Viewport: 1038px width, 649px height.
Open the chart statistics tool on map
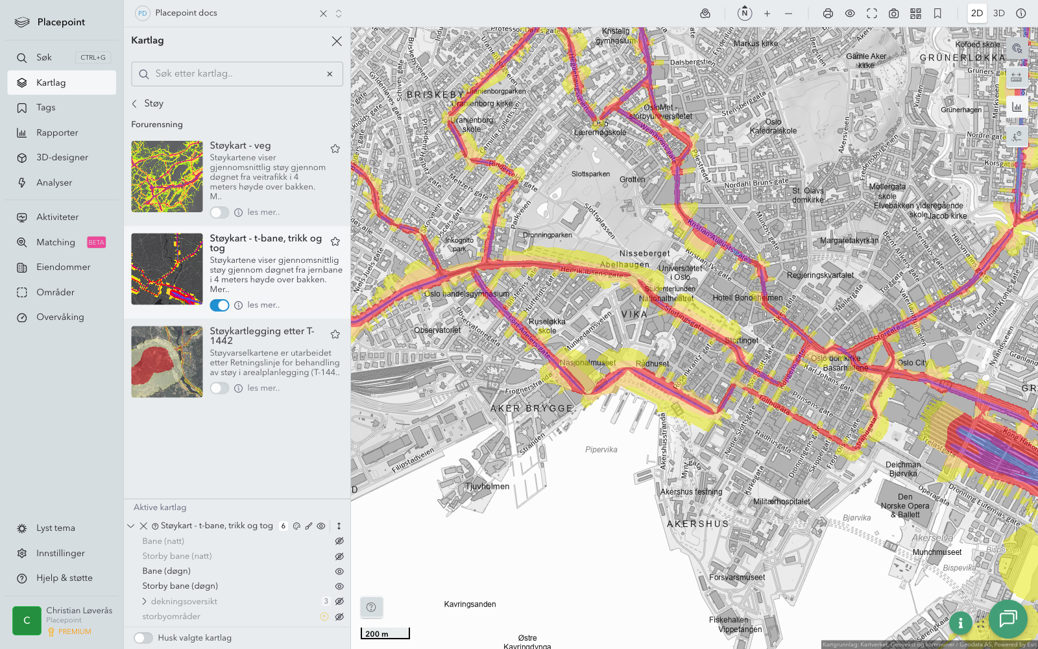point(1017,107)
